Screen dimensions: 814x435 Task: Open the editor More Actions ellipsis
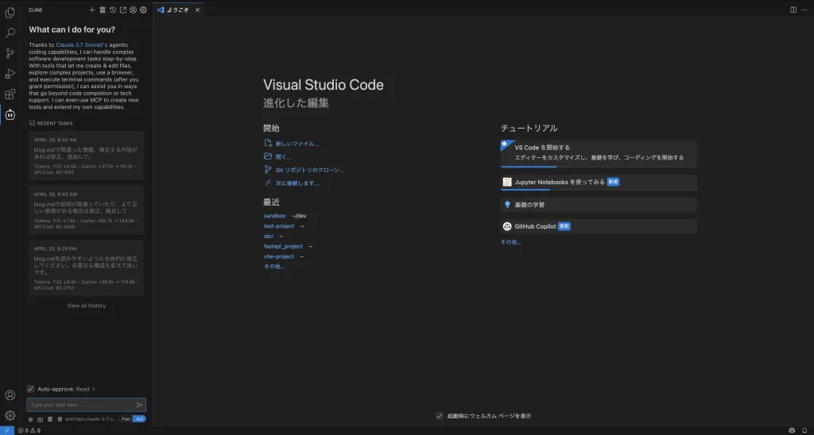click(804, 10)
